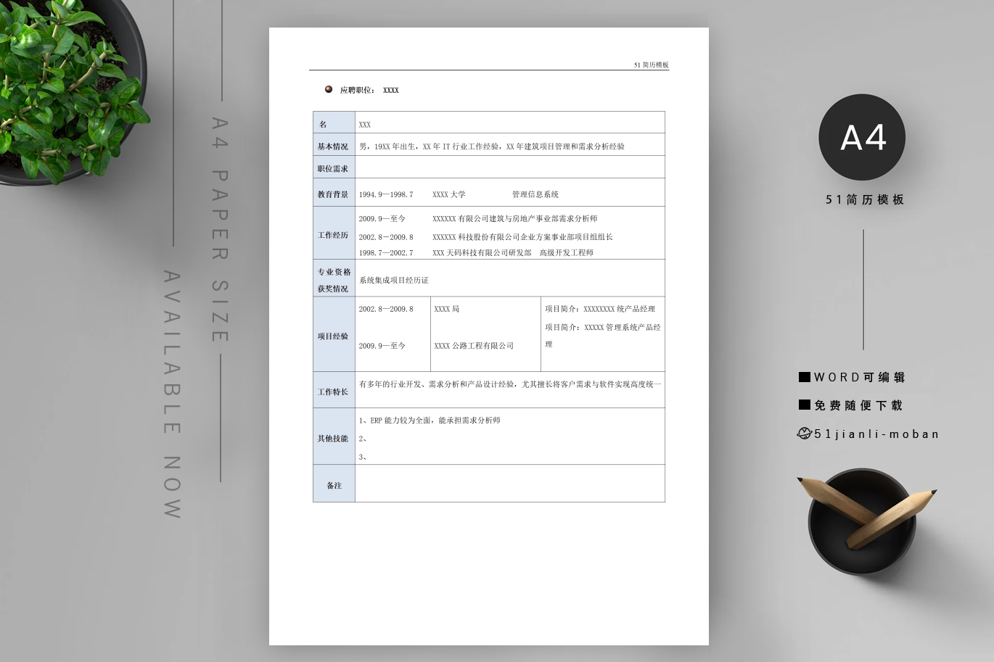Click the vertical A4 PAPER SIZE text
This screenshot has height=662, width=994.
point(220,229)
